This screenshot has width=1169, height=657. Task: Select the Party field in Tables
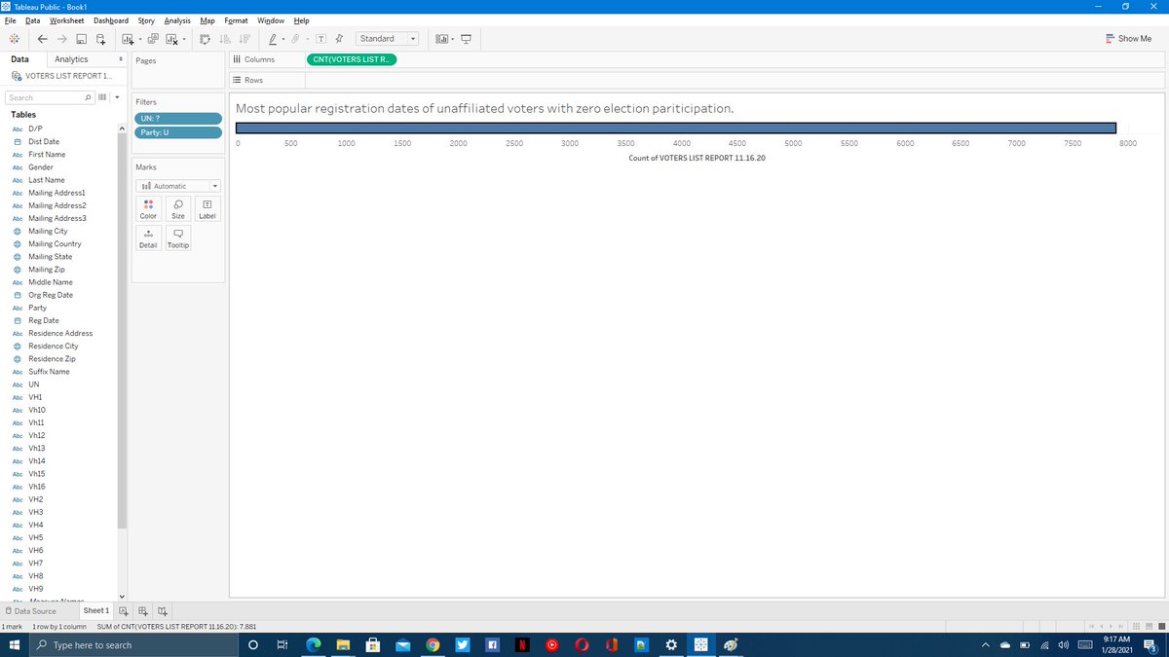point(37,308)
